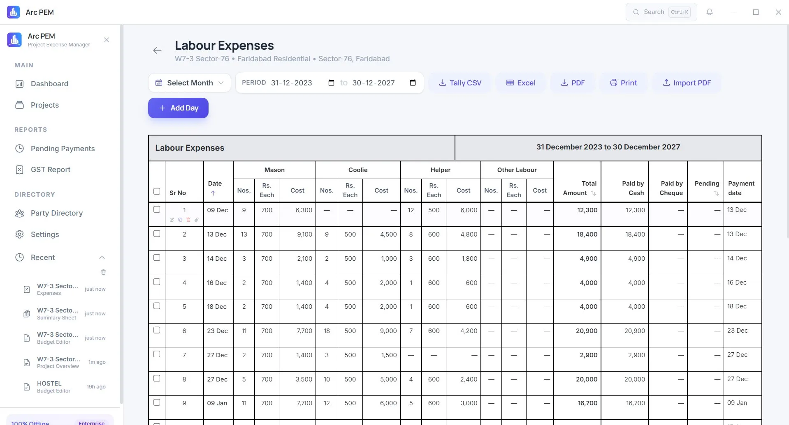Open Settings from the sidebar

coord(60,234)
